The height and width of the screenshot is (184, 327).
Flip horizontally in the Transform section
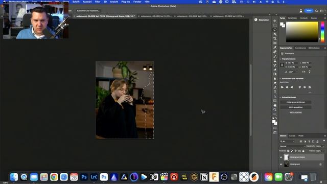(x=303, y=72)
